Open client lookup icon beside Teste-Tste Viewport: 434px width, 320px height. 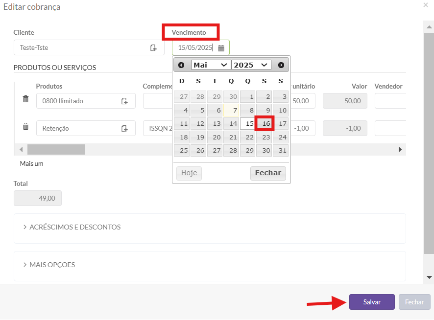point(153,48)
